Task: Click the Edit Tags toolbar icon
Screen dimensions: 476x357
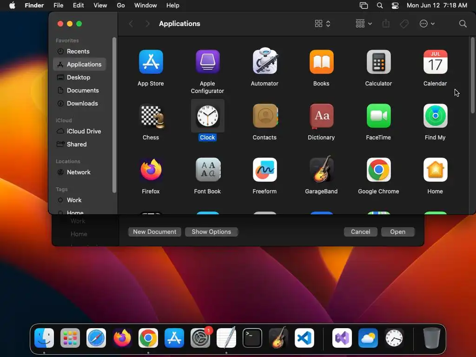Action: coord(404,24)
